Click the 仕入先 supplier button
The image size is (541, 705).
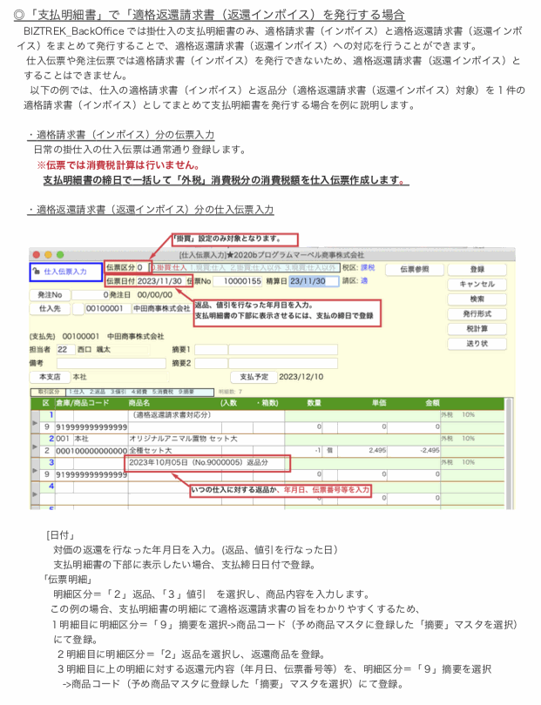[x=49, y=308]
